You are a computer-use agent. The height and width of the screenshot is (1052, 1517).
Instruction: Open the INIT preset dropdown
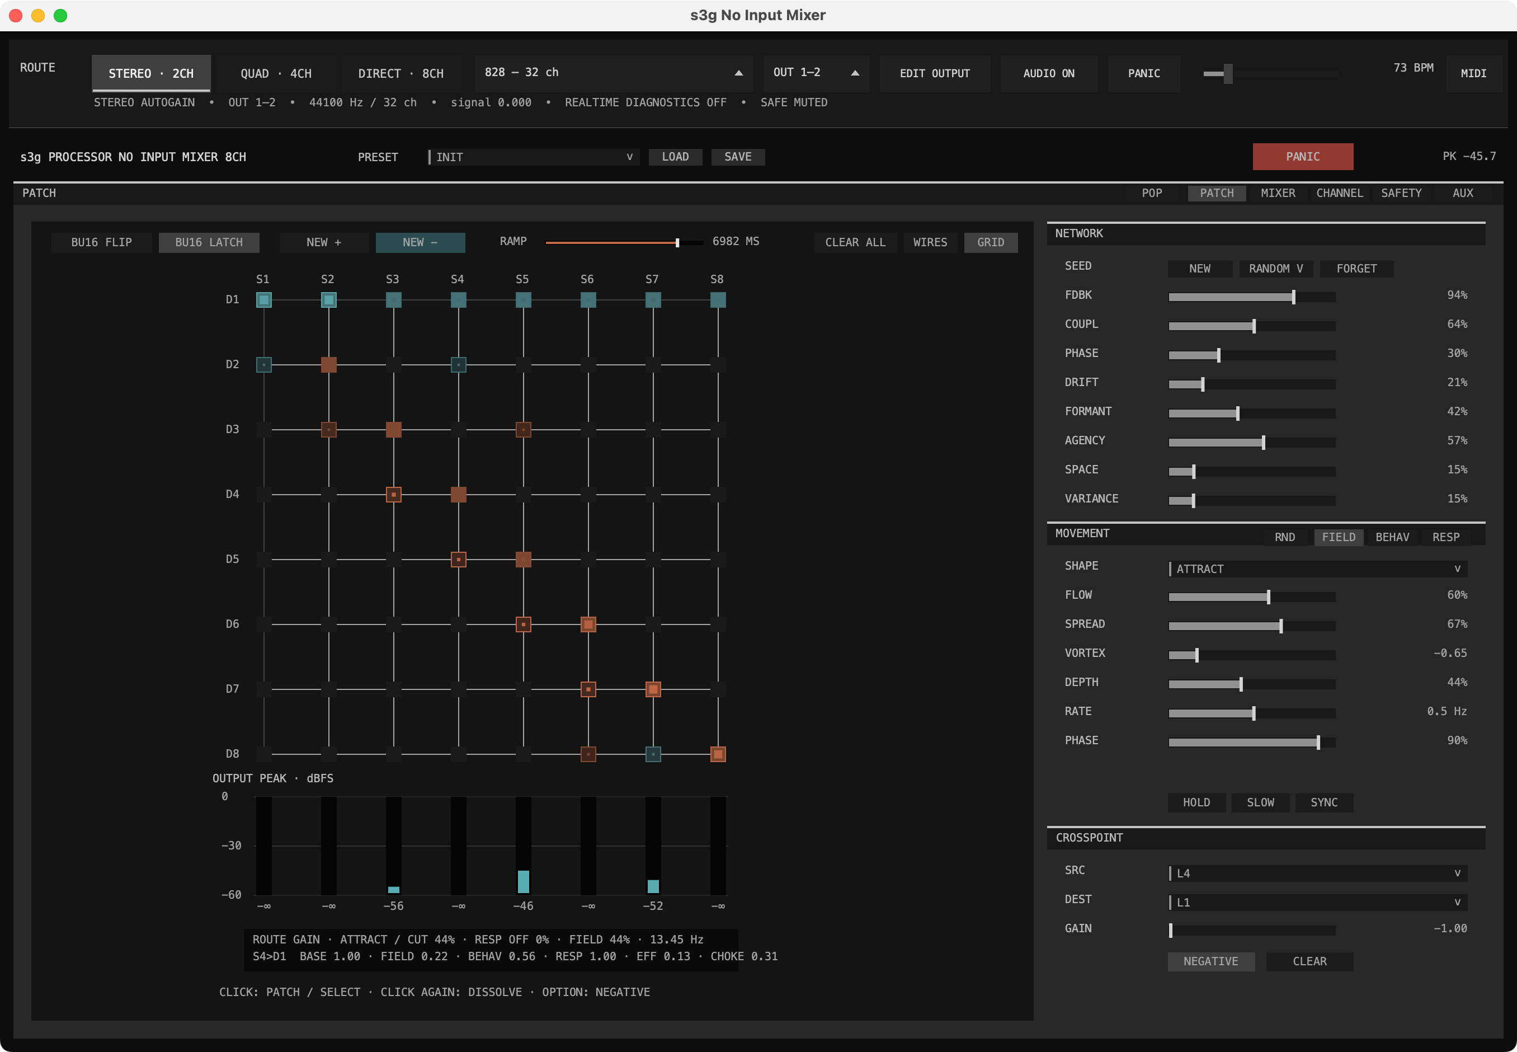tap(534, 157)
